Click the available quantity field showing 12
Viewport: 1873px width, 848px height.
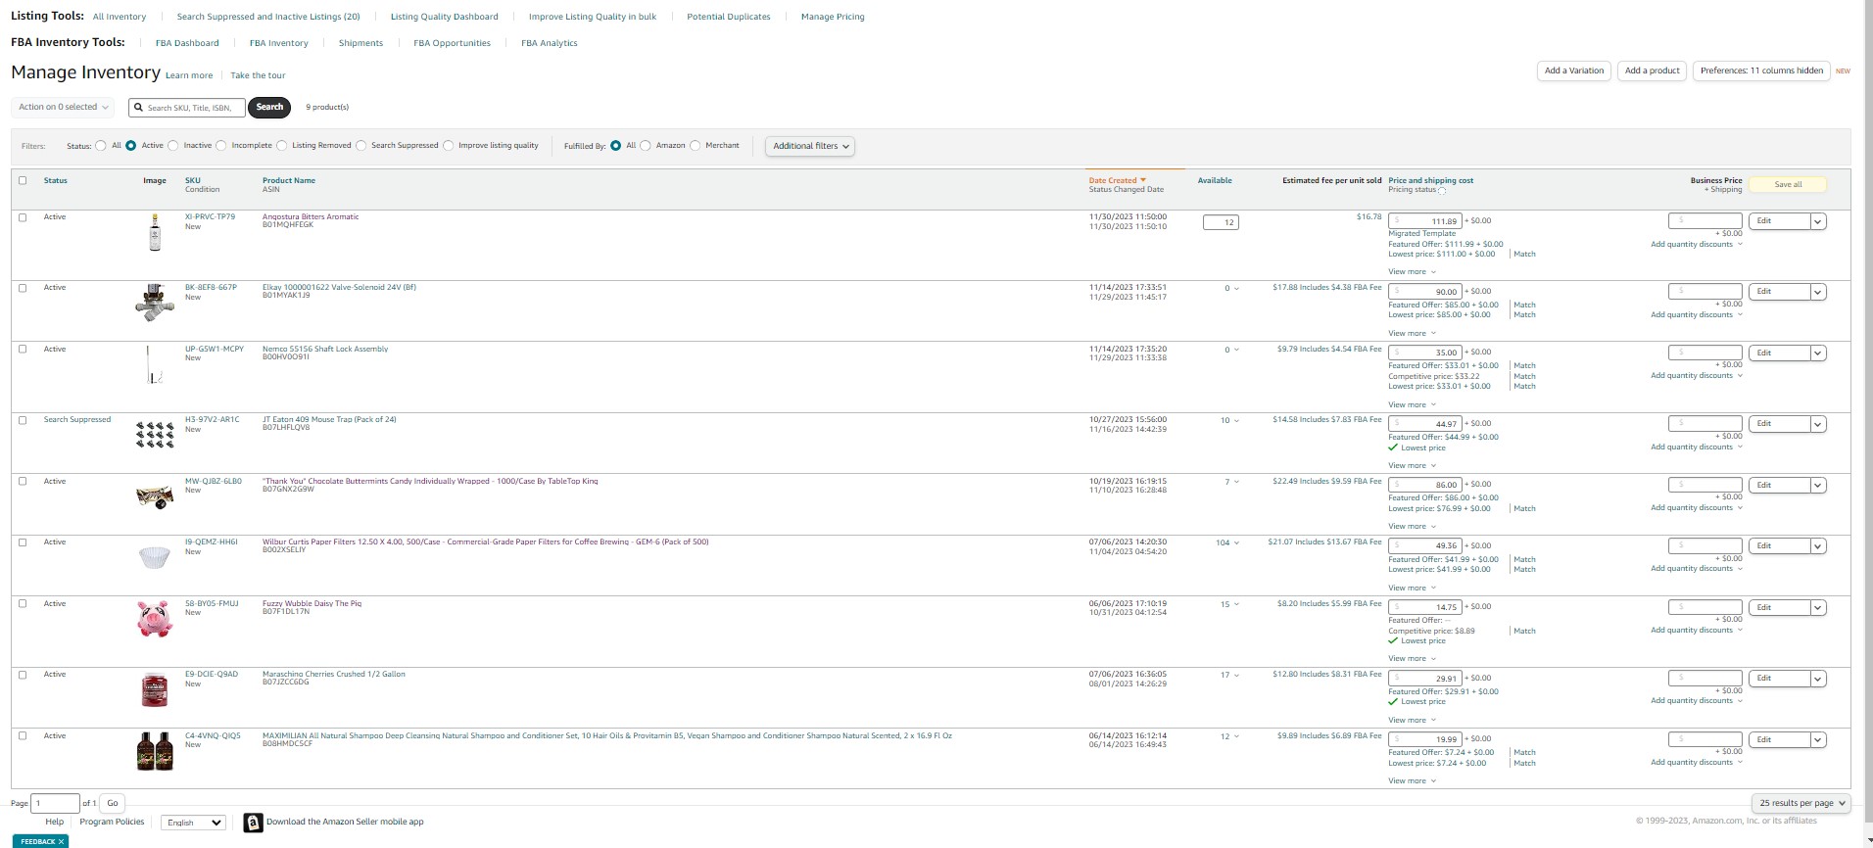point(1221,222)
